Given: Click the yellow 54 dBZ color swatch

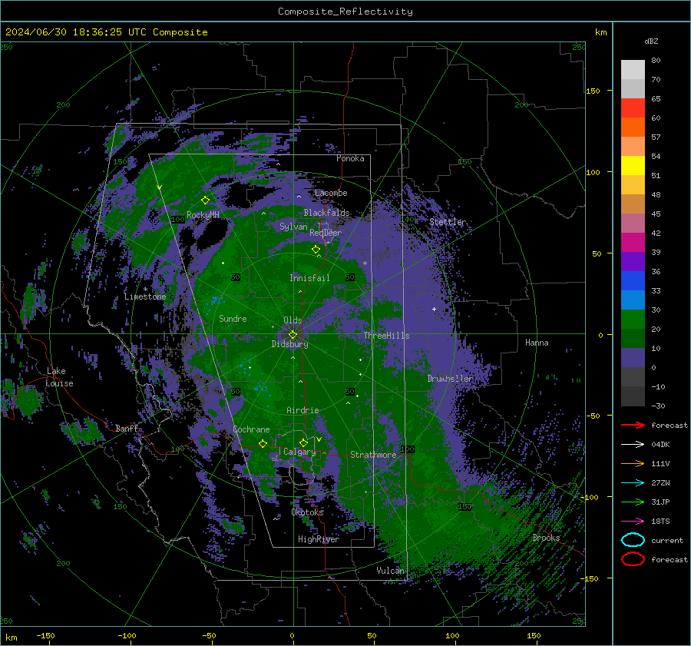Looking at the screenshot, I should (633, 165).
